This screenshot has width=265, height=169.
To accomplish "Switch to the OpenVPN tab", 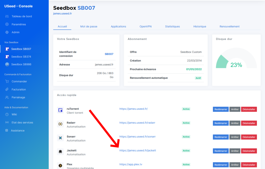I will pyautogui.click(x=145, y=26).
